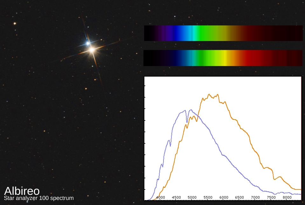Click the 5500 axis label
Screen dimensions: 305x205
(208, 197)
